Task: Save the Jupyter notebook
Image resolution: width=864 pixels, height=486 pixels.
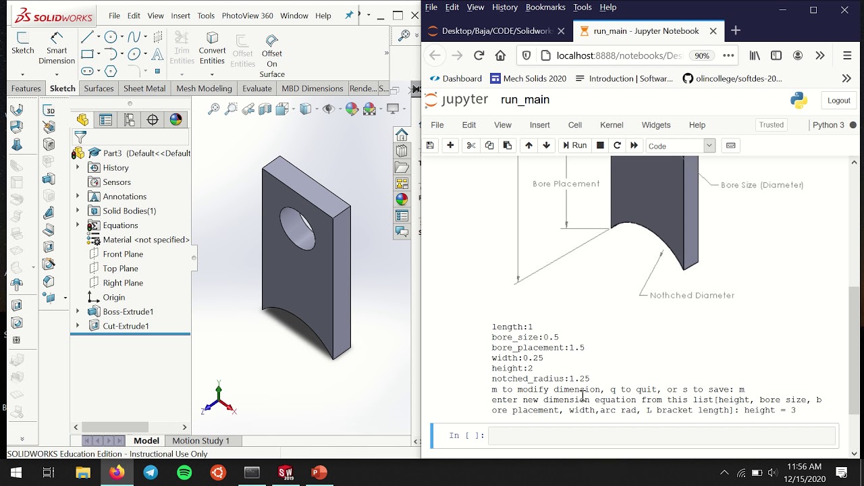Action: 430,145
